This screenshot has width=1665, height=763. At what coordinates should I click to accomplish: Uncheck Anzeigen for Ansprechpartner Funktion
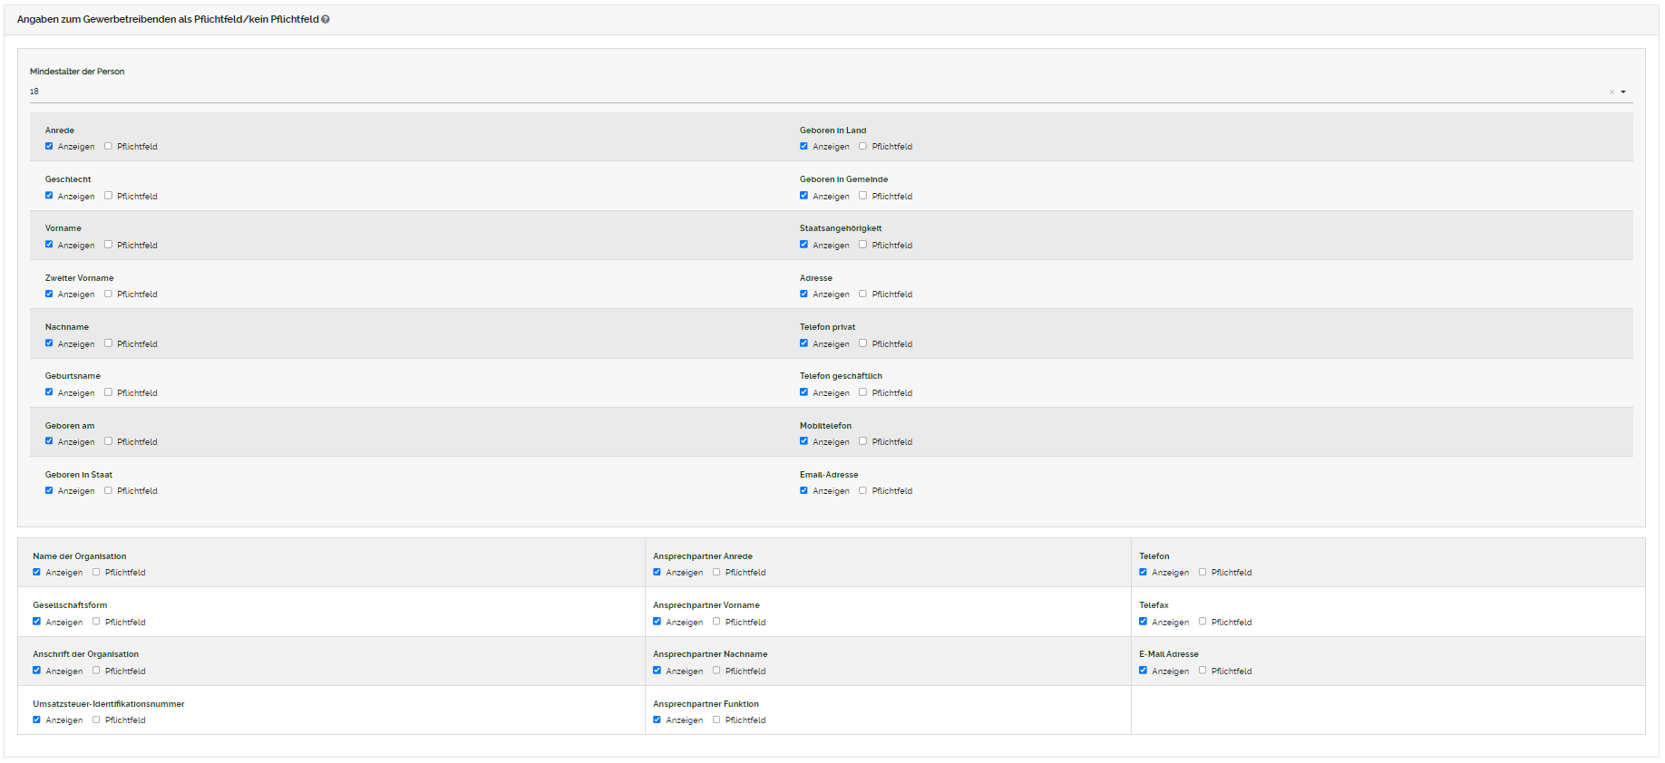point(657,720)
